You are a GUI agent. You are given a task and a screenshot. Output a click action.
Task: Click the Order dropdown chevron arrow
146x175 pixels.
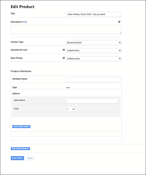pyautogui.click(x=73, y=109)
